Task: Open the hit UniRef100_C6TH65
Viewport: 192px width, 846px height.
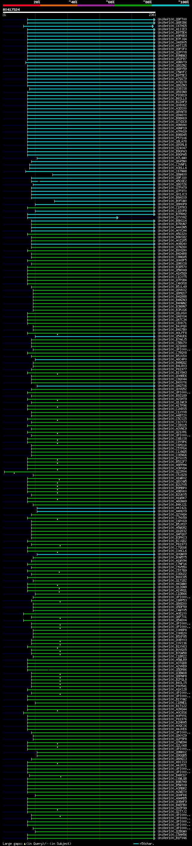Action: 172,26
